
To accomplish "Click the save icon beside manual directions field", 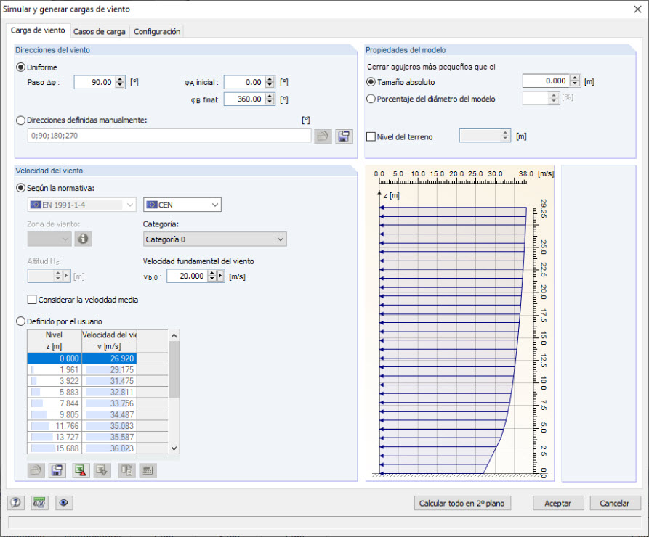I will click(x=344, y=136).
